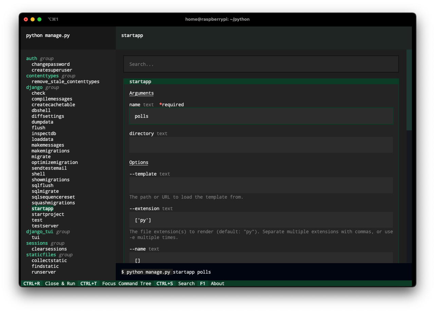Click the terminal window title text

point(217,19)
